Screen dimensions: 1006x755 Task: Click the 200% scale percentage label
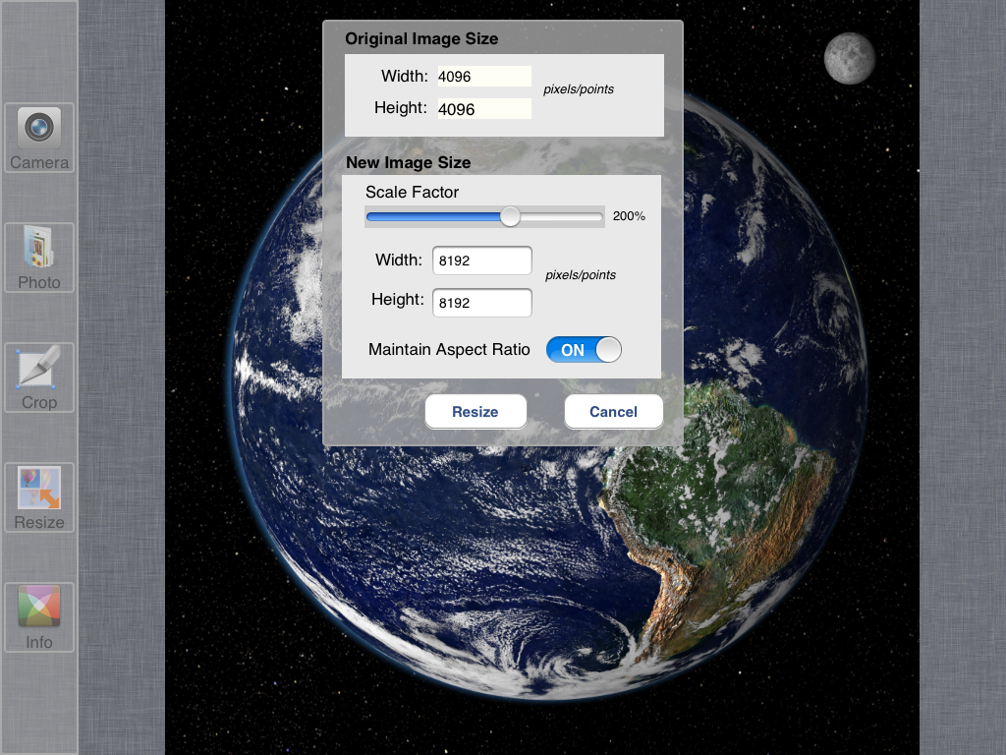[629, 216]
